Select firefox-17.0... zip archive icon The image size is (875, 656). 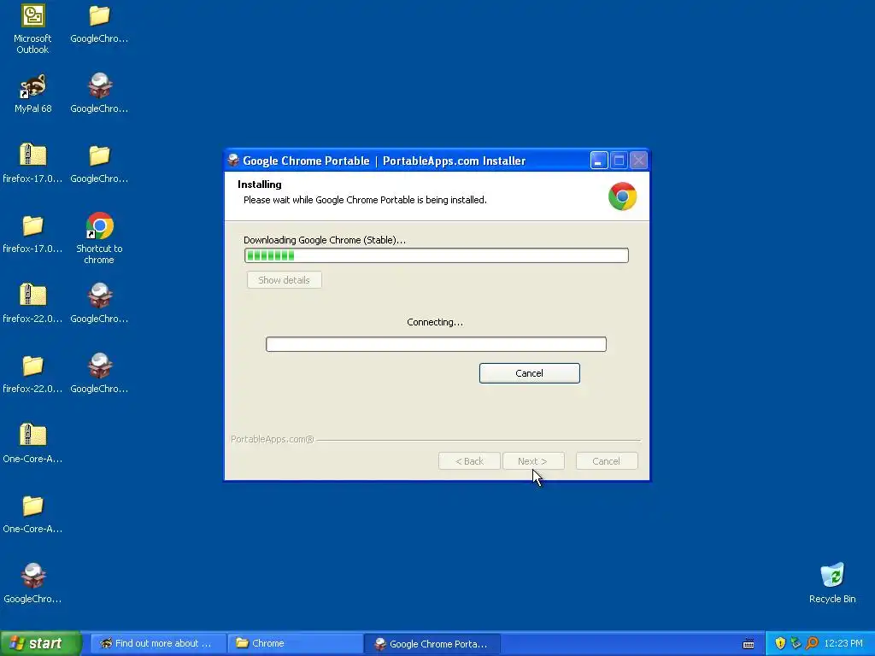32,163
